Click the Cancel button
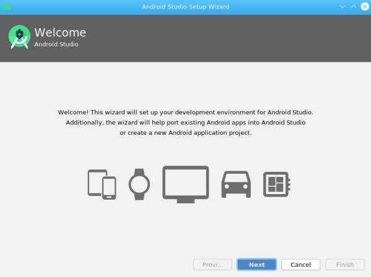 [x=300, y=265]
